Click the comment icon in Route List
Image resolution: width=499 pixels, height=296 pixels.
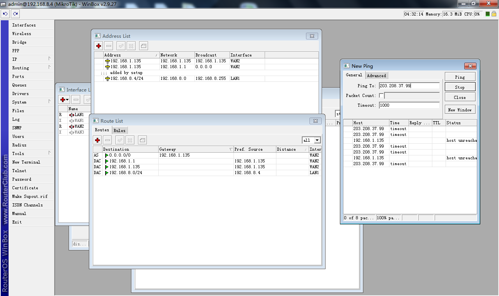[x=142, y=140]
